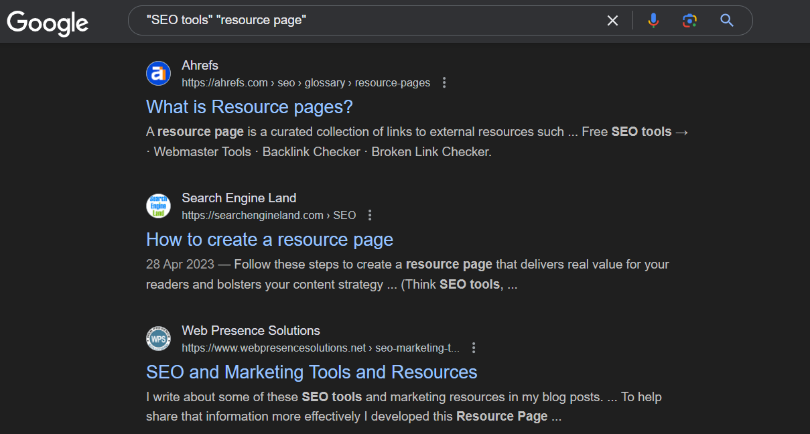Start voice search with microphone icon
This screenshot has width=810, height=434.
[653, 21]
